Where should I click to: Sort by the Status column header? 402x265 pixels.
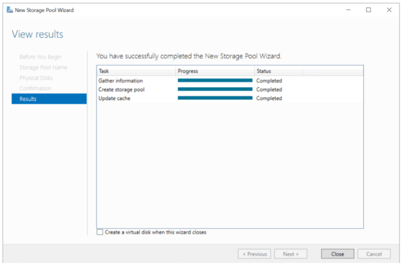point(277,71)
